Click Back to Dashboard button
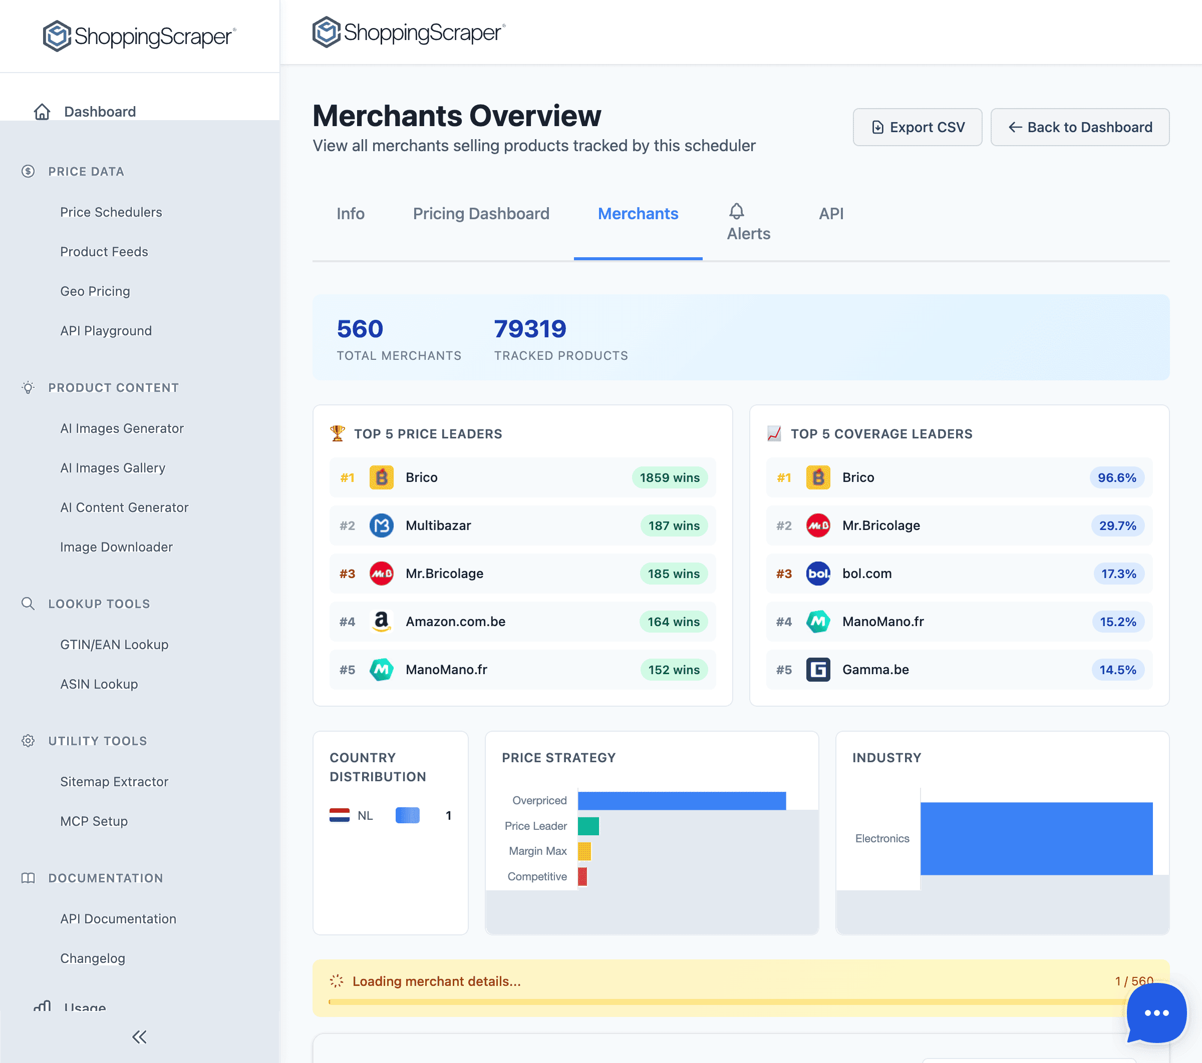1202x1063 pixels. click(1080, 127)
